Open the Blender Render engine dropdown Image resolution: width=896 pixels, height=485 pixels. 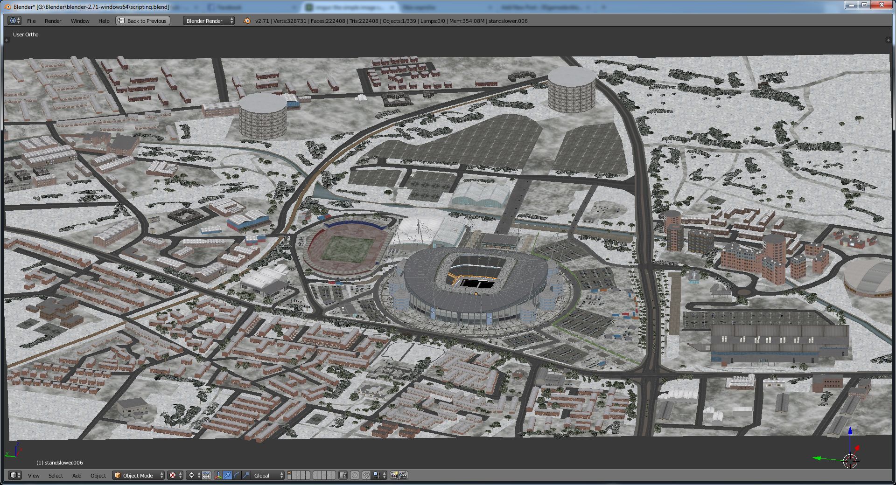pos(209,21)
